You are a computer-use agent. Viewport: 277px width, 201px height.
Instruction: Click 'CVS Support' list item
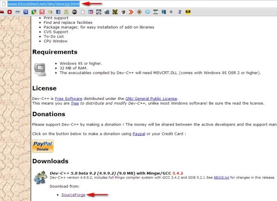56,32
